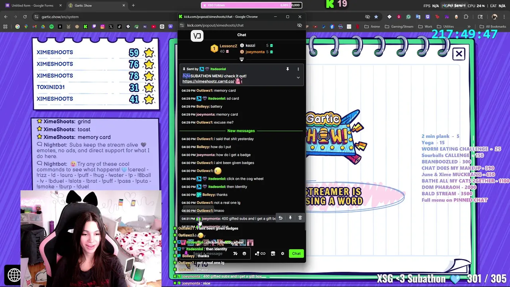Viewport: 510px width, 287px height.
Task: Open the ximeshootz.carrd.co link
Action: coord(208,81)
